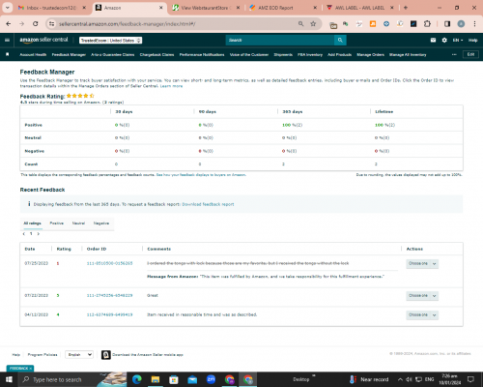Open the tab search chevron in Chrome
Screen dimensions: 483x387
pyautogui.click(x=7, y=8)
